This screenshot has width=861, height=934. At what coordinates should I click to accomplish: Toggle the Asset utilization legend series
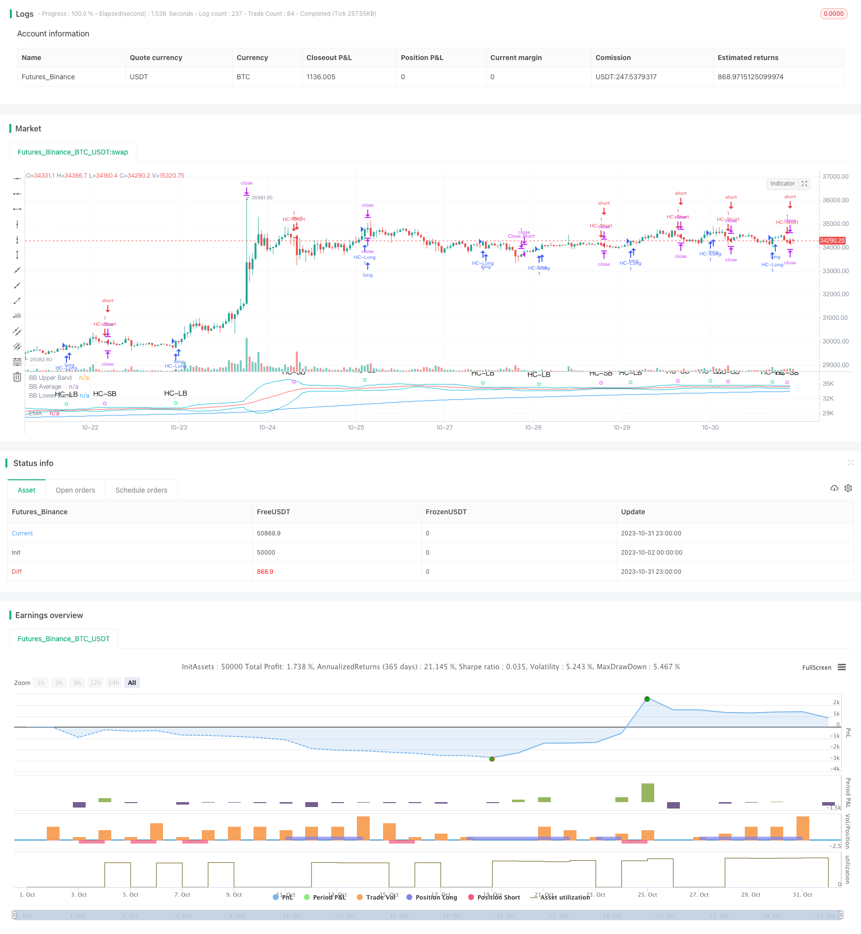tap(560, 897)
